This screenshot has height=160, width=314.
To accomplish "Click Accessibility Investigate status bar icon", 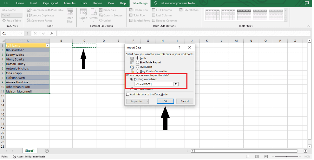I will click(14, 157).
